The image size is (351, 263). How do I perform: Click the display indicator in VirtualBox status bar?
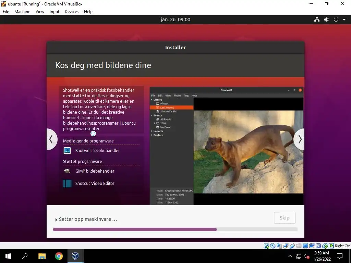pyautogui.click(x=305, y=246)
